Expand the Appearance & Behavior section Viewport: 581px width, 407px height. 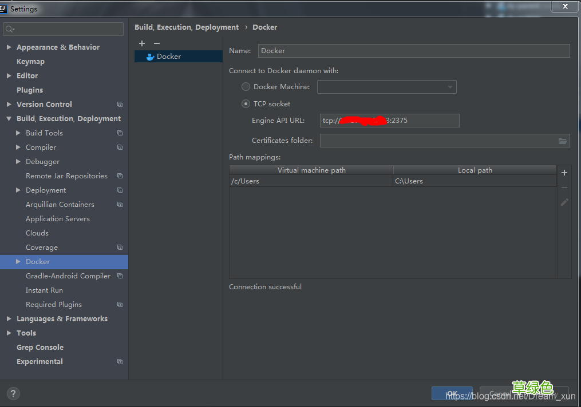9,47
